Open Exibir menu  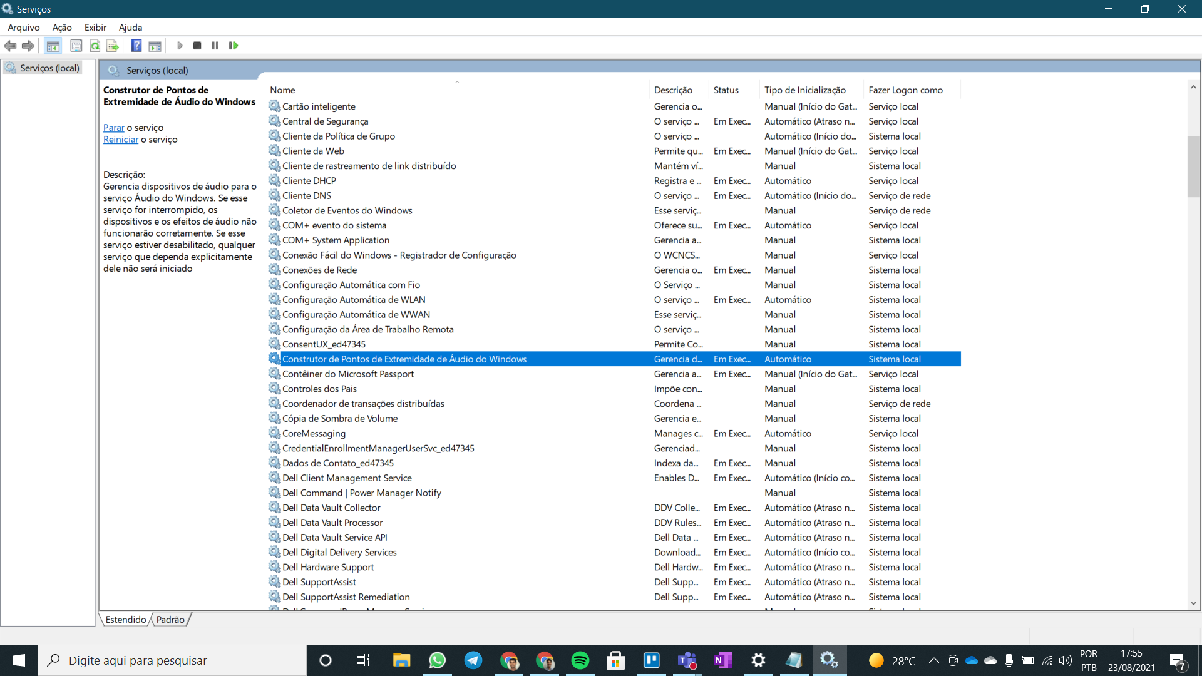coord(95,28)
